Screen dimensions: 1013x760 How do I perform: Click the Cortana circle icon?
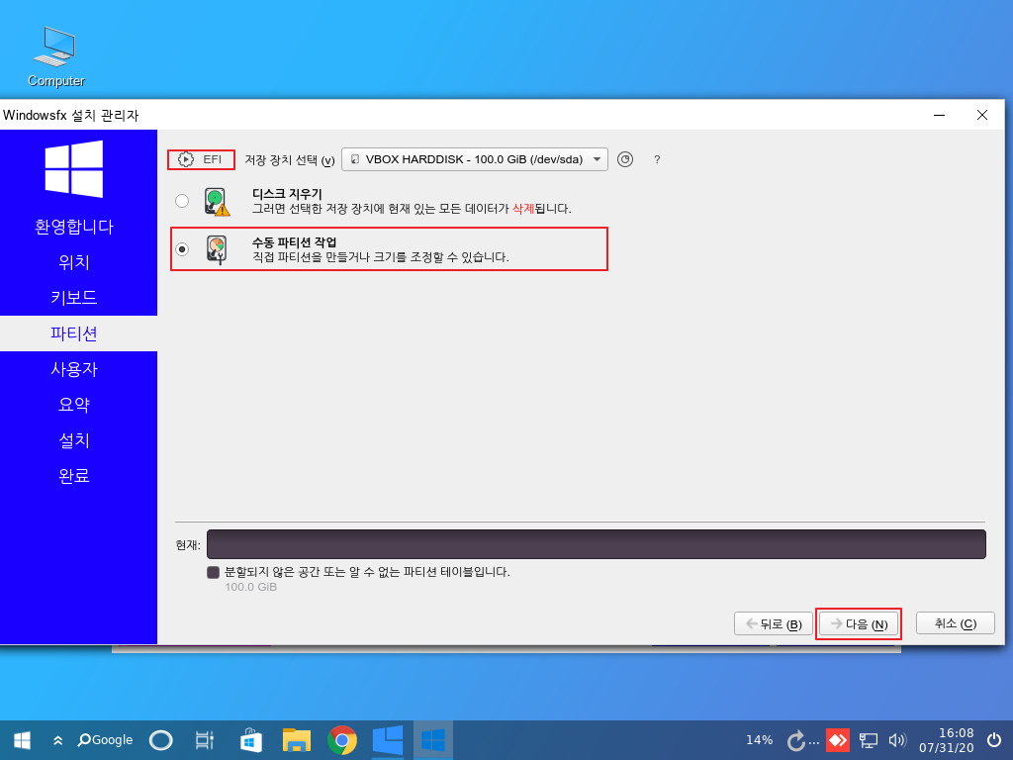(x=161, y=740)
